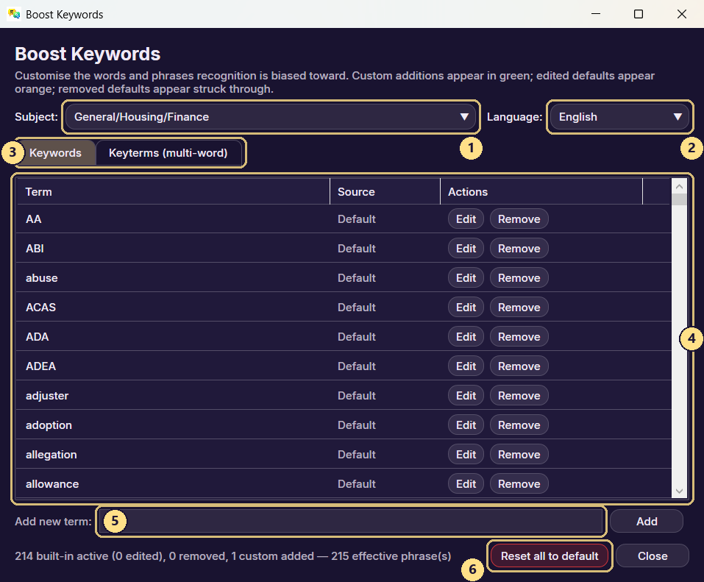704x582 pixels.
Task: Click the Add button
Action: (x=647, y=521)
